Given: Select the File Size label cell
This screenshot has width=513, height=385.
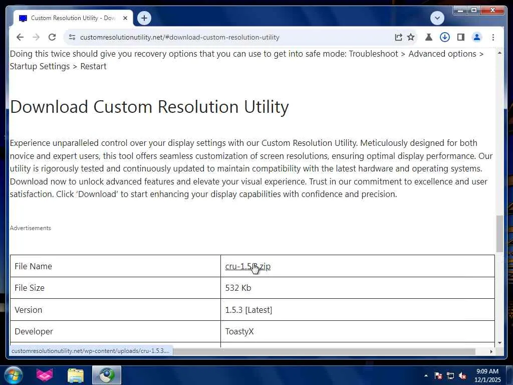Looking at the screenshot, I should pos(116,288).
